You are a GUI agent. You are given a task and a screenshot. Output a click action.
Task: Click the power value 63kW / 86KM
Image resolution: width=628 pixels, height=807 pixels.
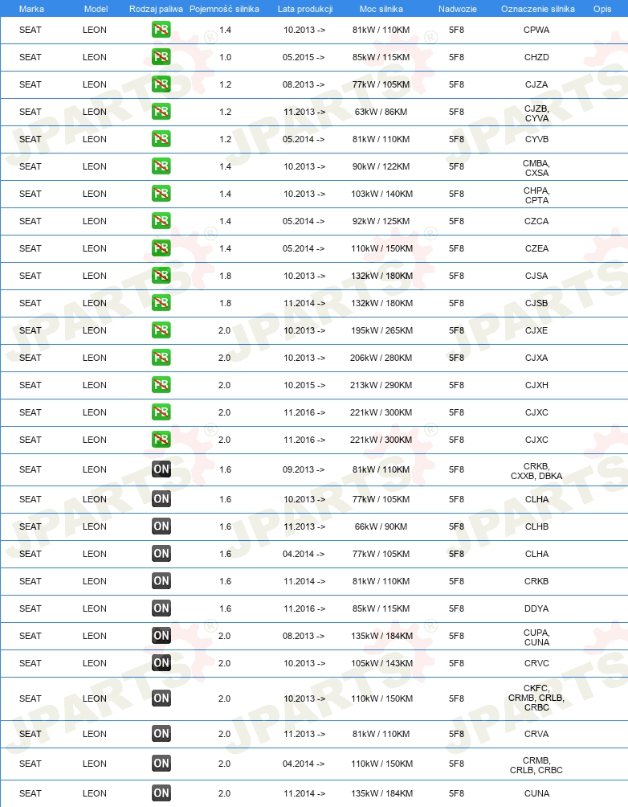(381, 112)
